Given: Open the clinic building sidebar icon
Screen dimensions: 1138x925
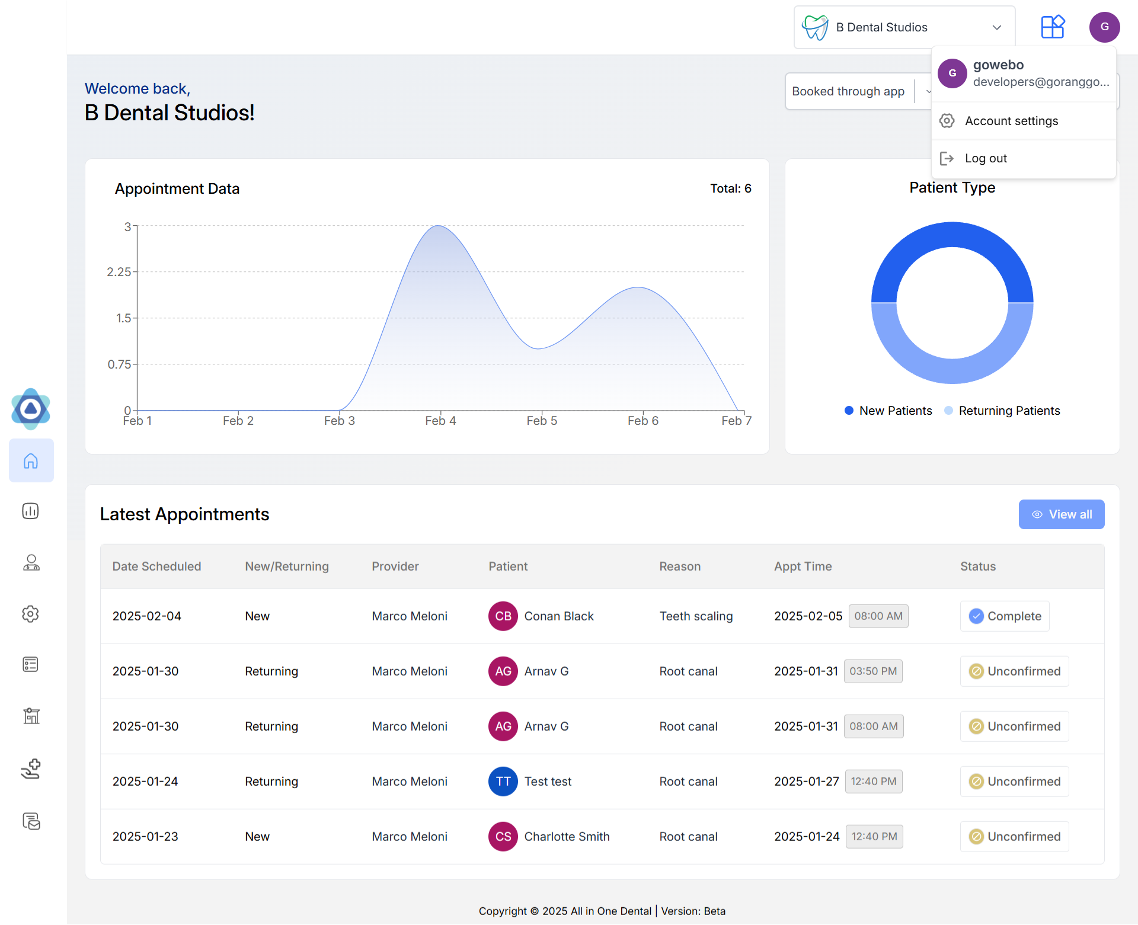Looking at the screenshot, I should (31, 716).
